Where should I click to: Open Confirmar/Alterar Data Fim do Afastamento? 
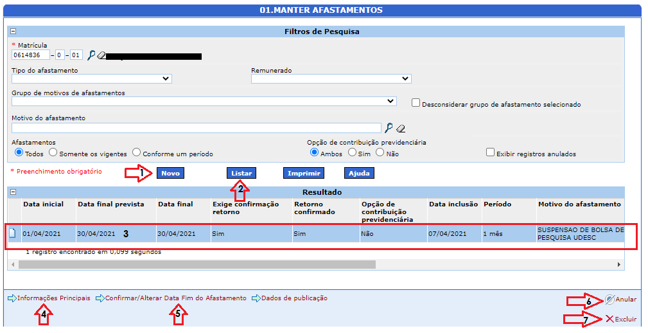(175, 298)
